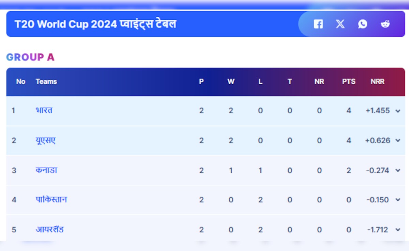Click the GROUP A heading
Image resolution: width=409 pixels, height=251 pixels.
30,57
